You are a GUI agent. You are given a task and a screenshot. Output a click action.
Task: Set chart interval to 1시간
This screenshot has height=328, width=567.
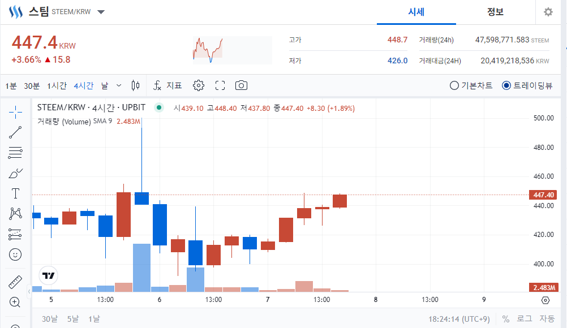point(57,85)
